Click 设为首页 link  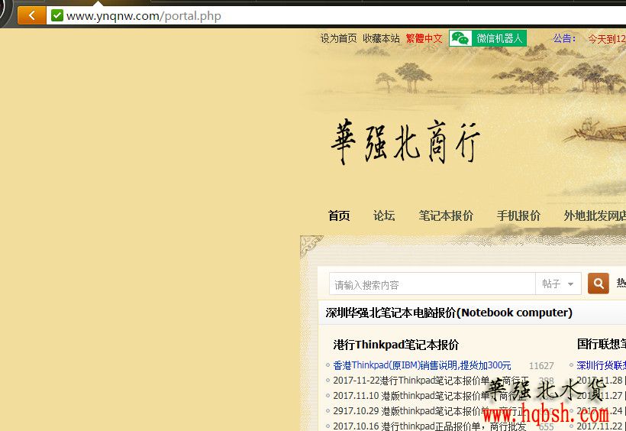coord(338,38)
